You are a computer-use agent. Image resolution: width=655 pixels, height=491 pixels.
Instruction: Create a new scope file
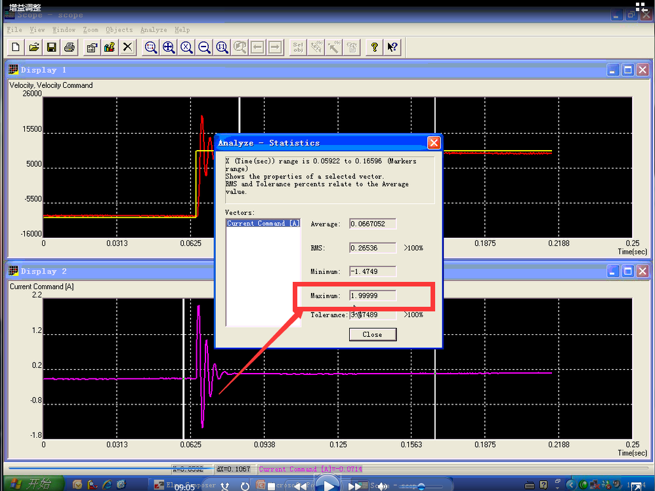point(14,47)
